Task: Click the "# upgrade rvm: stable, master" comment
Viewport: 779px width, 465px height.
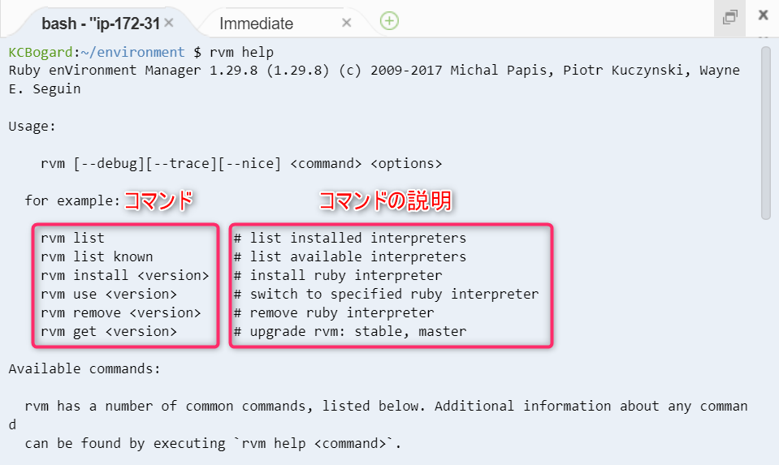Action: (x=350, y=331)
